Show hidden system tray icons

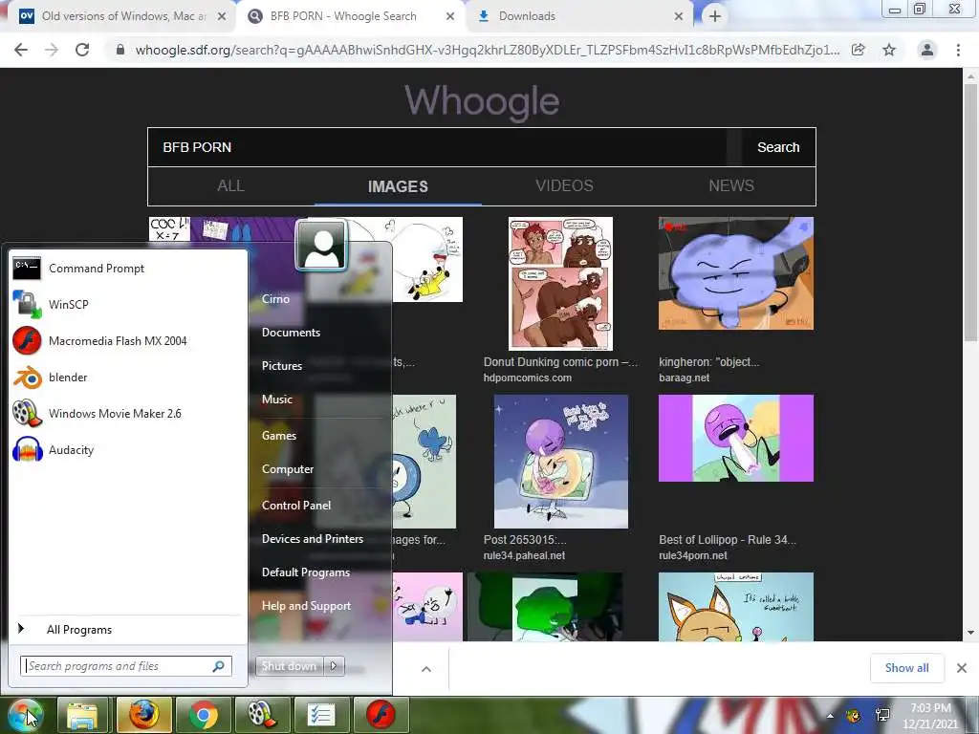coord(830,716)
